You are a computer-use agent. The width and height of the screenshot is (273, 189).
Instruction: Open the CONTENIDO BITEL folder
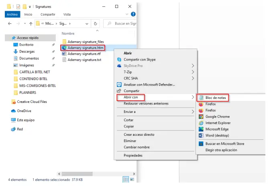pyautogui.click(x=33, y=79)
